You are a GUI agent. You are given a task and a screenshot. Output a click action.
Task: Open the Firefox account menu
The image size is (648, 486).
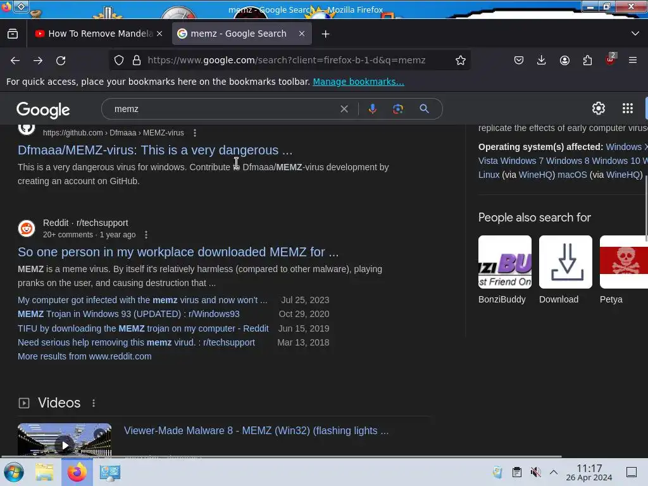[x=564, y=60]
